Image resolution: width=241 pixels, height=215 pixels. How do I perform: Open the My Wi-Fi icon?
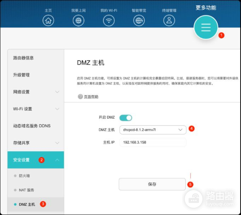pos(109,20)
